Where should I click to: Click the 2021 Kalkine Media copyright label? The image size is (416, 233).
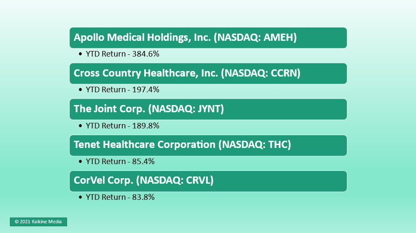pyautogui.click(x=38, y=222)
